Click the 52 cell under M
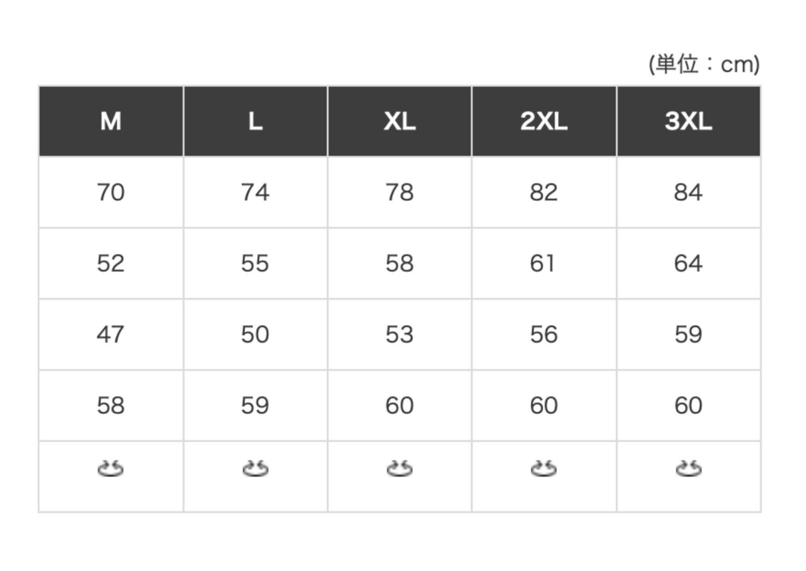 [111, 263]
